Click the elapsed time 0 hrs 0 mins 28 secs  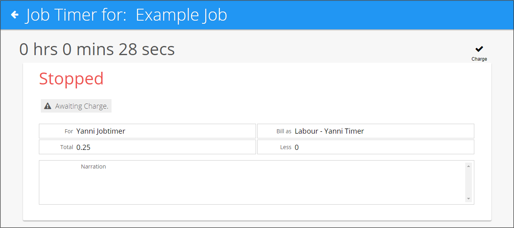pos(97,49)
